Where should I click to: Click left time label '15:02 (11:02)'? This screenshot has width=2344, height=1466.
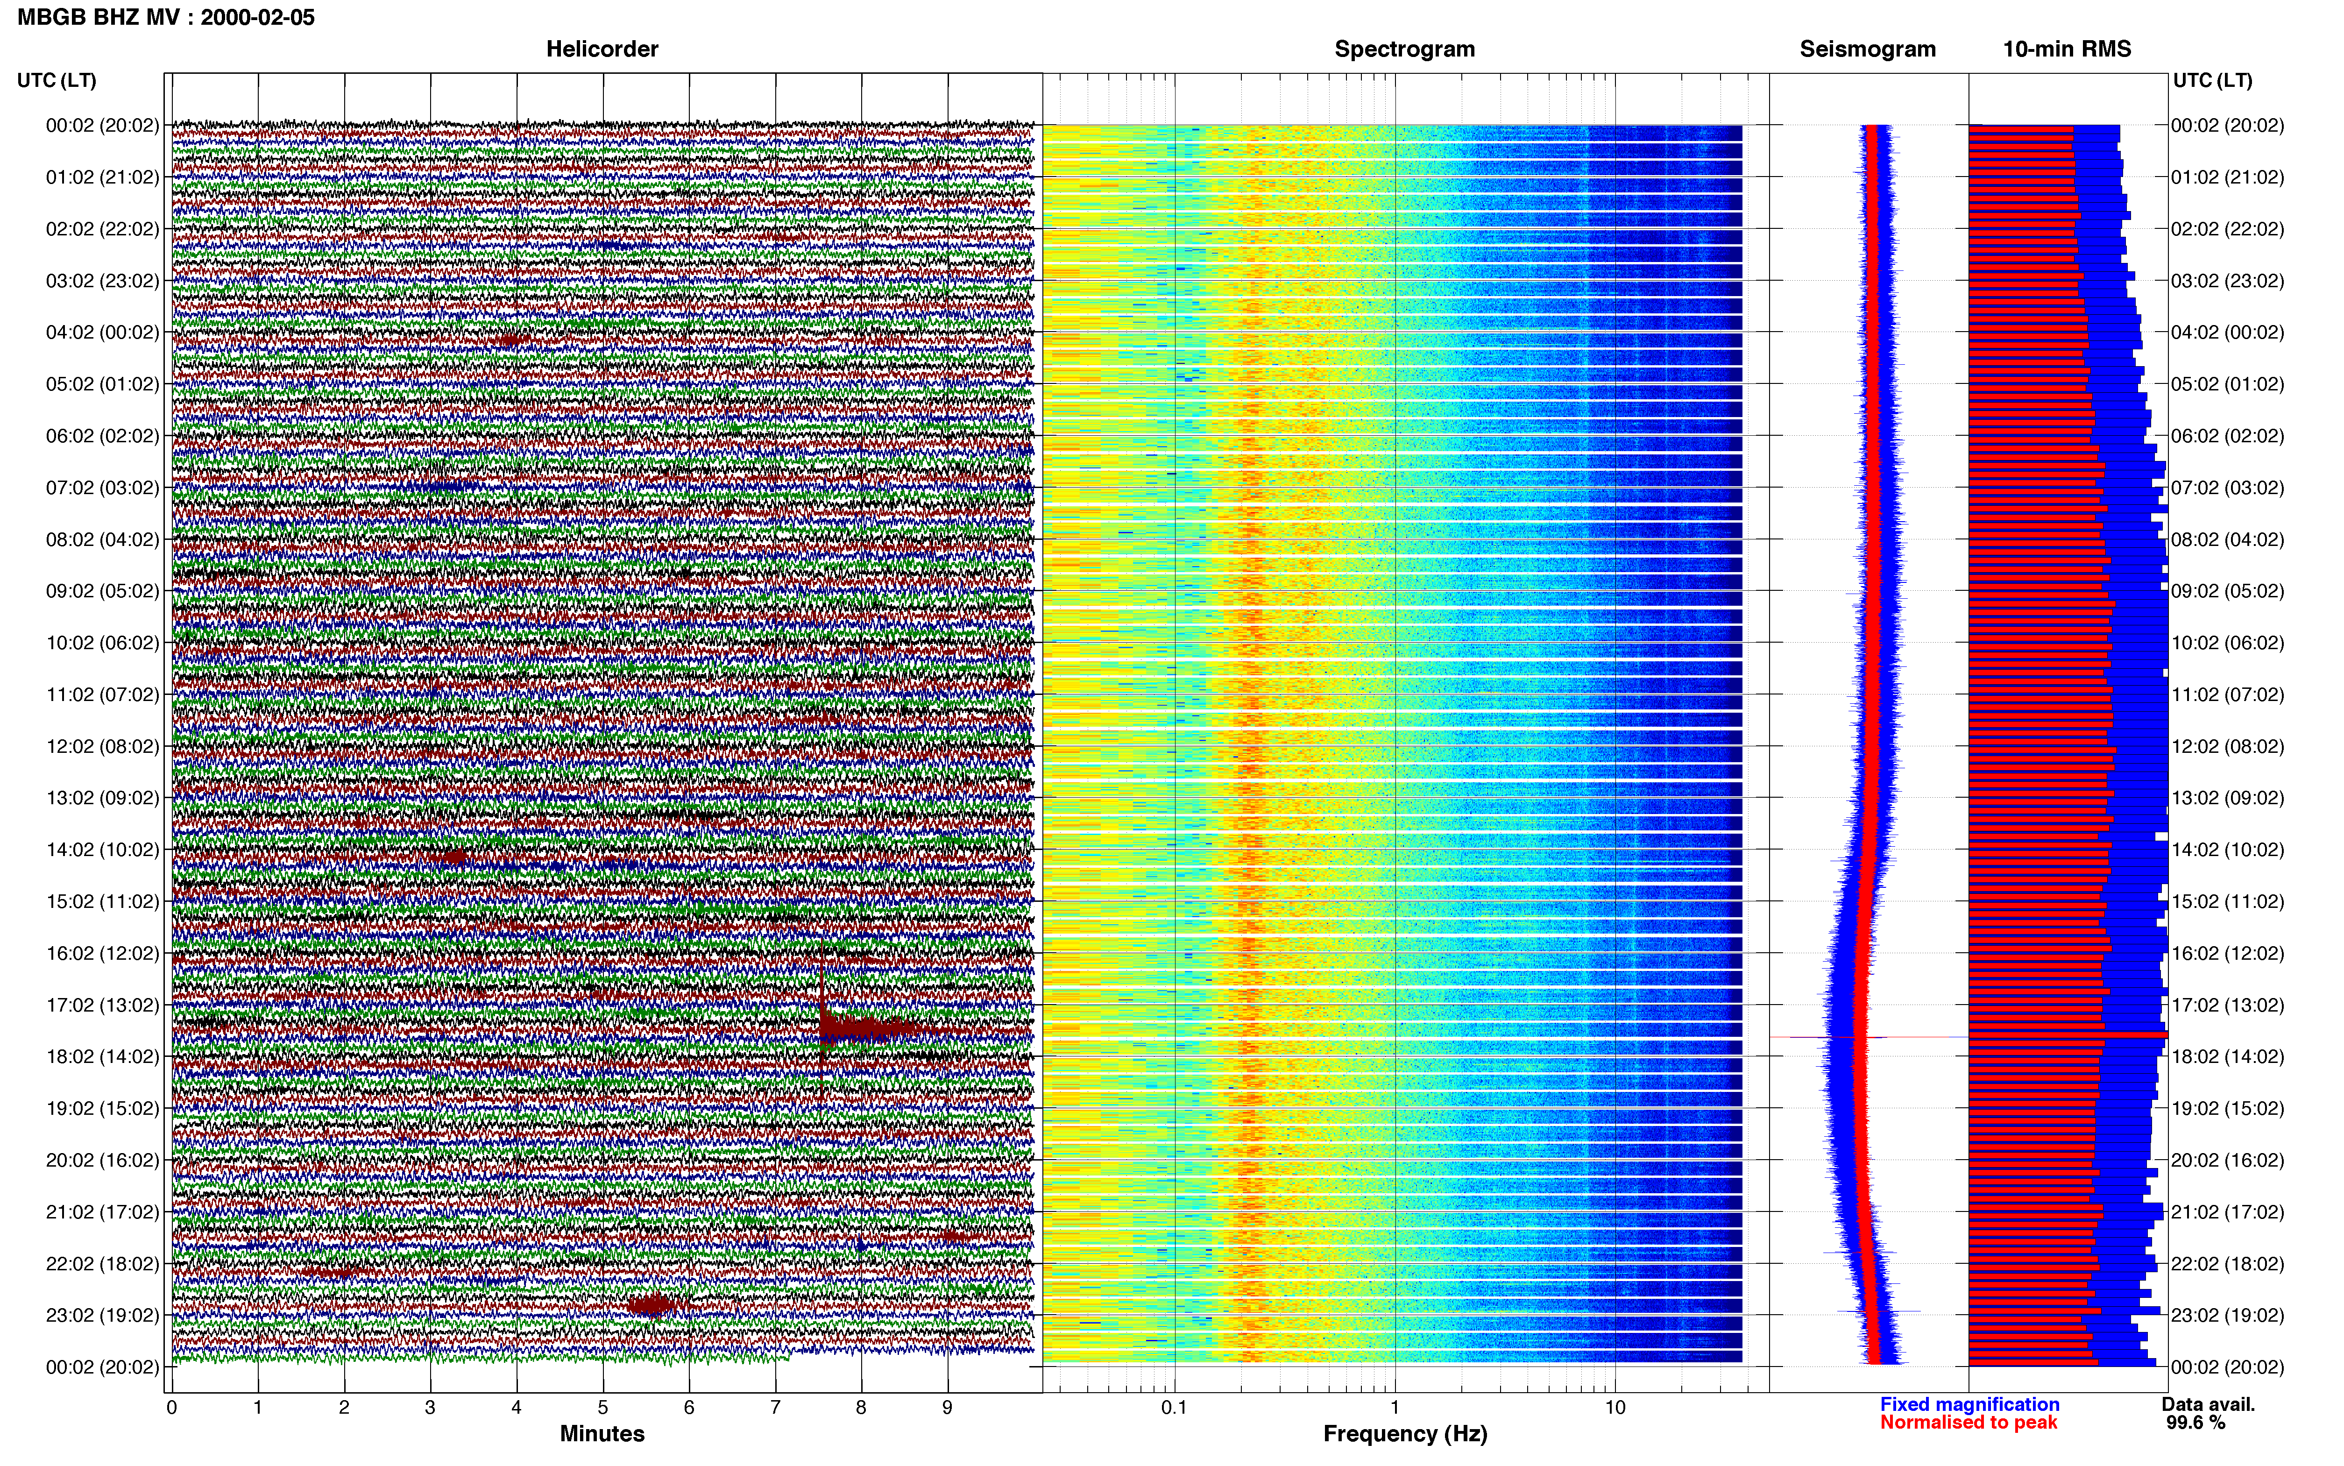pos(103,902)
